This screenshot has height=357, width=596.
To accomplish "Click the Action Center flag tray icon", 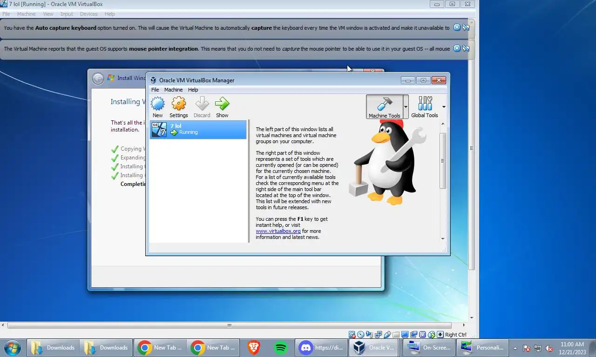I will [x=527, y=348].
